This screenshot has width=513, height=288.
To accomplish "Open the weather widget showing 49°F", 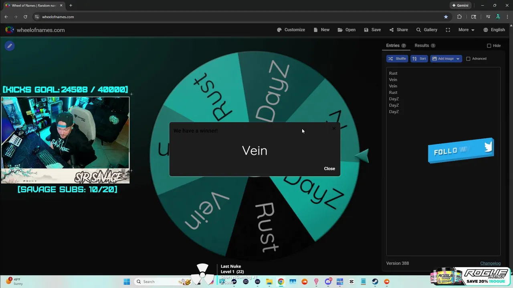I will [x=14, y=281].
